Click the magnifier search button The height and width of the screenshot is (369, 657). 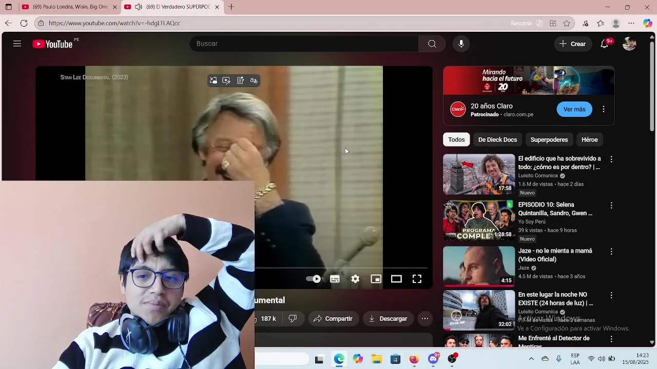point(432,44)
